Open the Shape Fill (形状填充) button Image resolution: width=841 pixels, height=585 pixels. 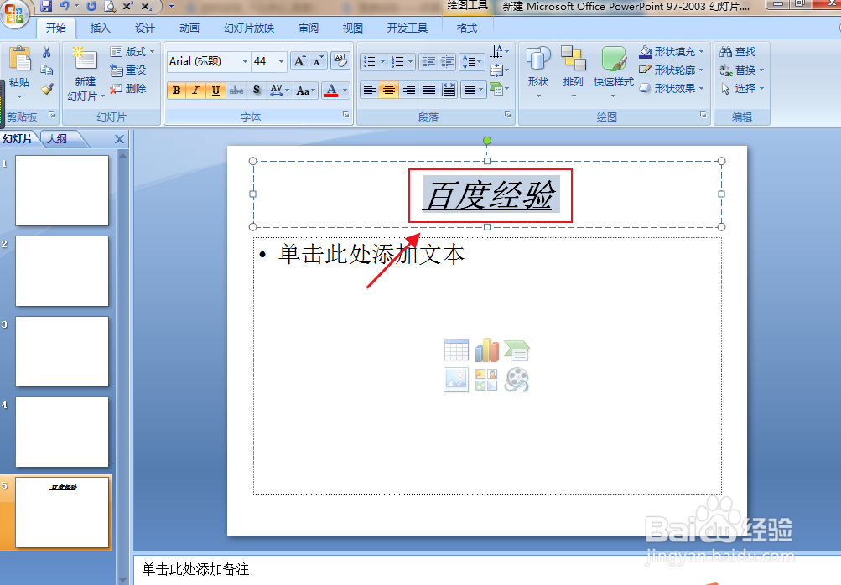pyautogui.click(x=671, y=52)
